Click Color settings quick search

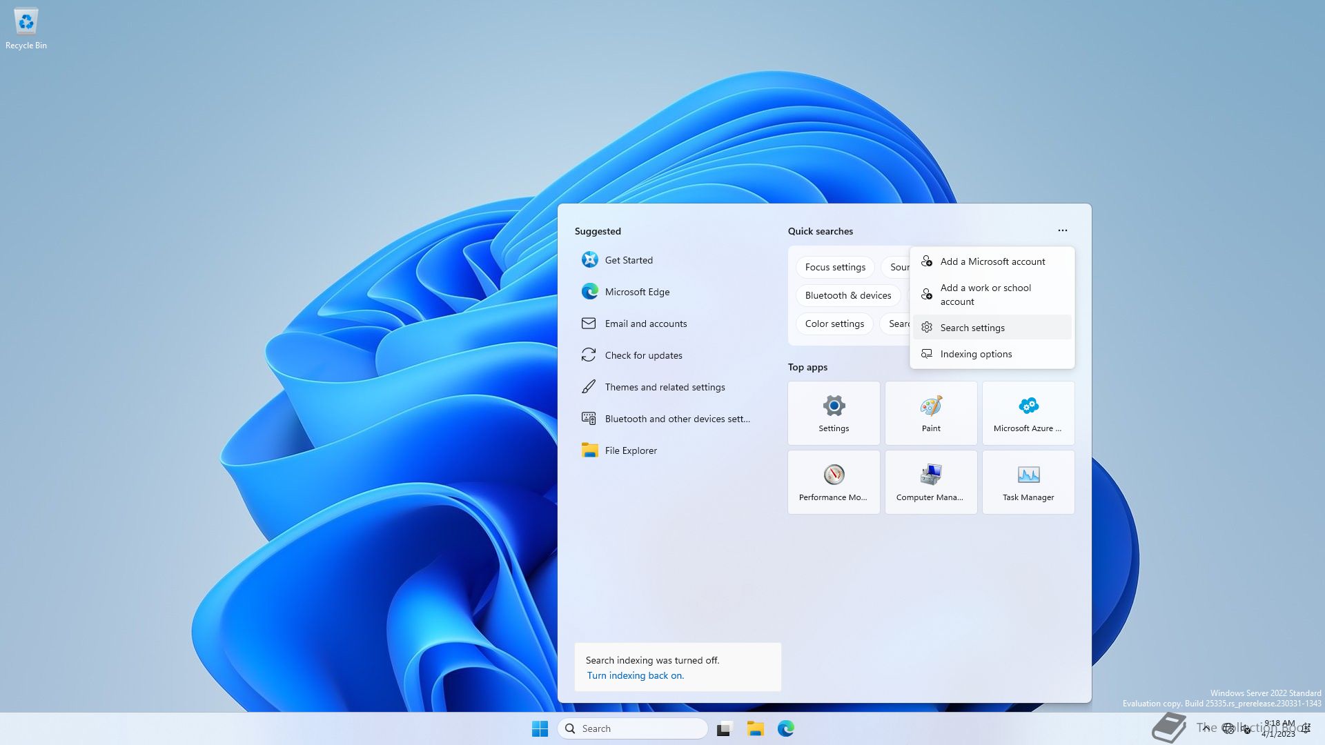(x=834, y=324)
